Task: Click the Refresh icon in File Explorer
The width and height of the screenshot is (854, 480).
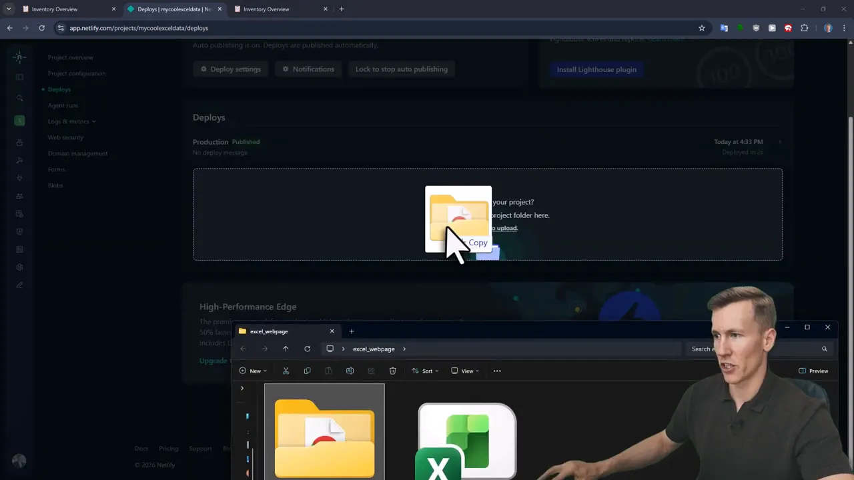Action: pos(307,349)
